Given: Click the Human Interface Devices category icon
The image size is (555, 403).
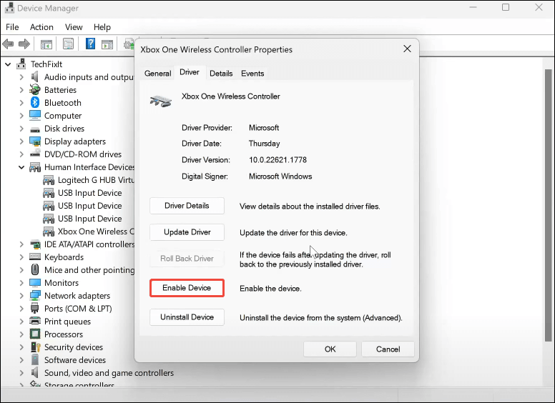Looking at the screenshot, I should coord(34,167).
